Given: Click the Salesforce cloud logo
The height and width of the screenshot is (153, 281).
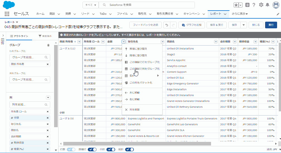Looking at the screenshot, I should click(x=9, y=5).
